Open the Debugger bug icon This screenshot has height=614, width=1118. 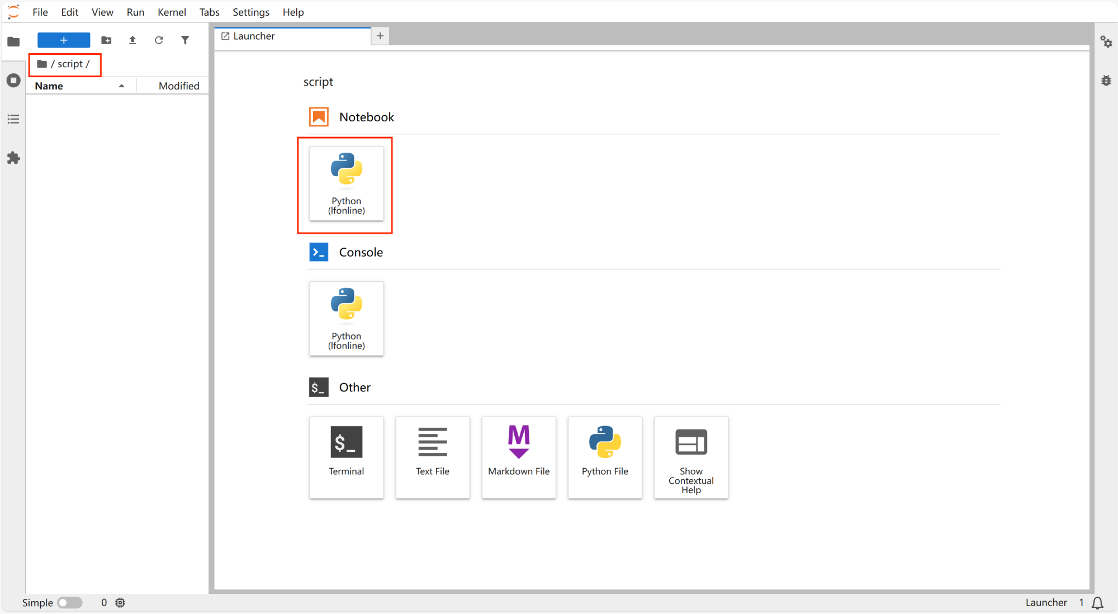pos(1106,81)
